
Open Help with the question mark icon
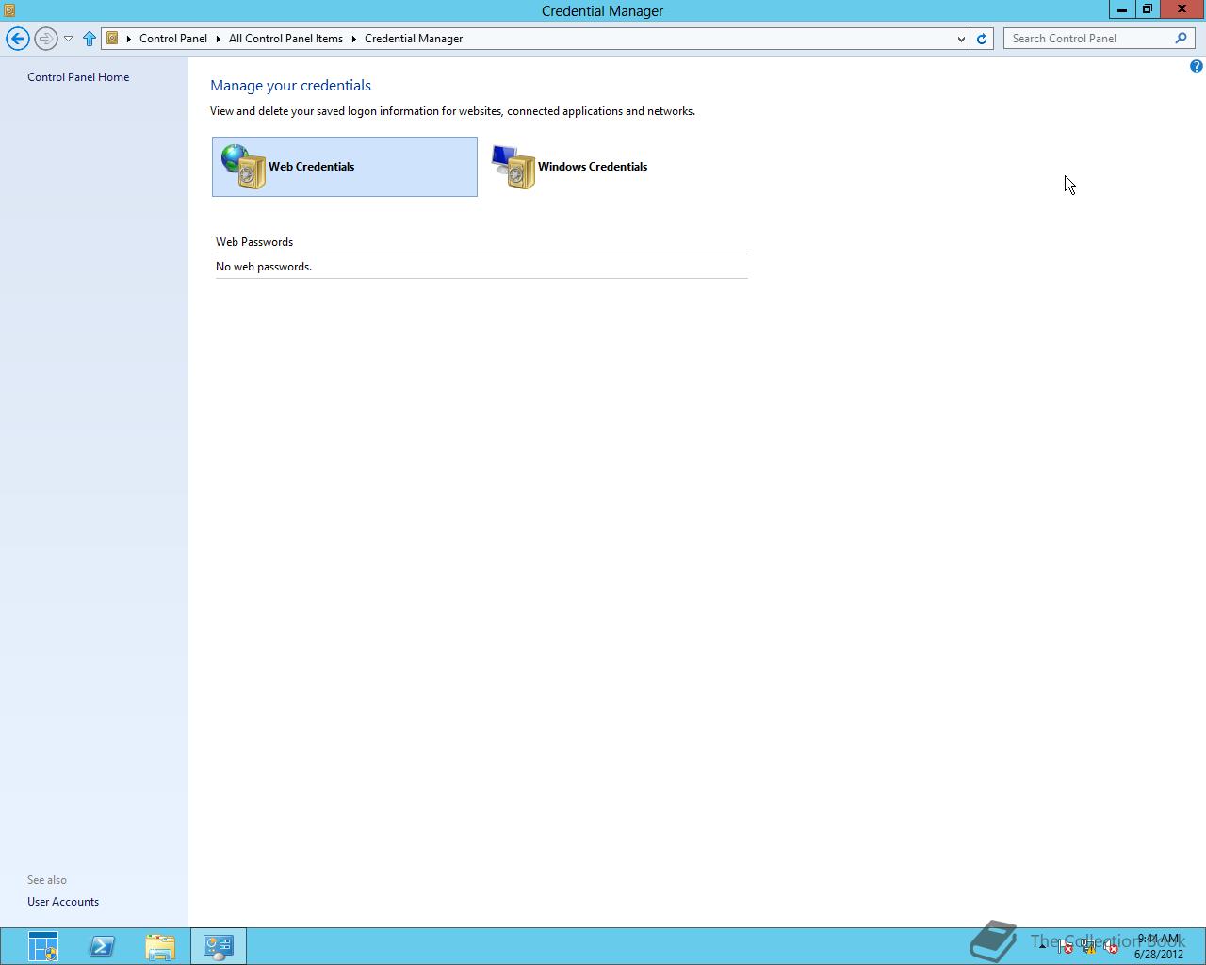pyautogui.click(x=1196, y=66)
